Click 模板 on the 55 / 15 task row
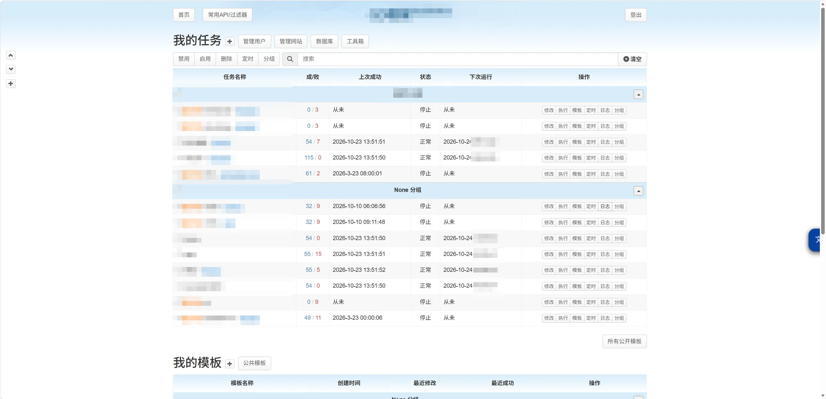826x399 pixels. pos(577,254)
